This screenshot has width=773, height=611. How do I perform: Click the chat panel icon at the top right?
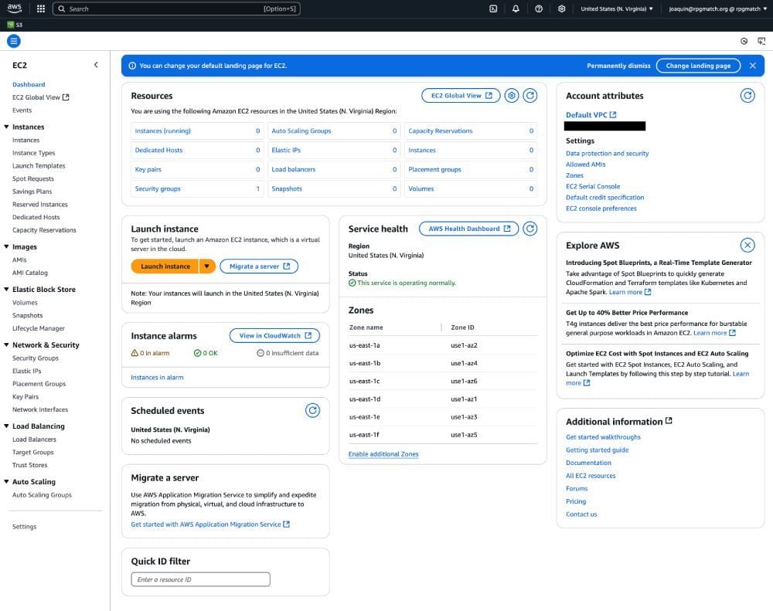pyautogui.click(x=761, y=42)
